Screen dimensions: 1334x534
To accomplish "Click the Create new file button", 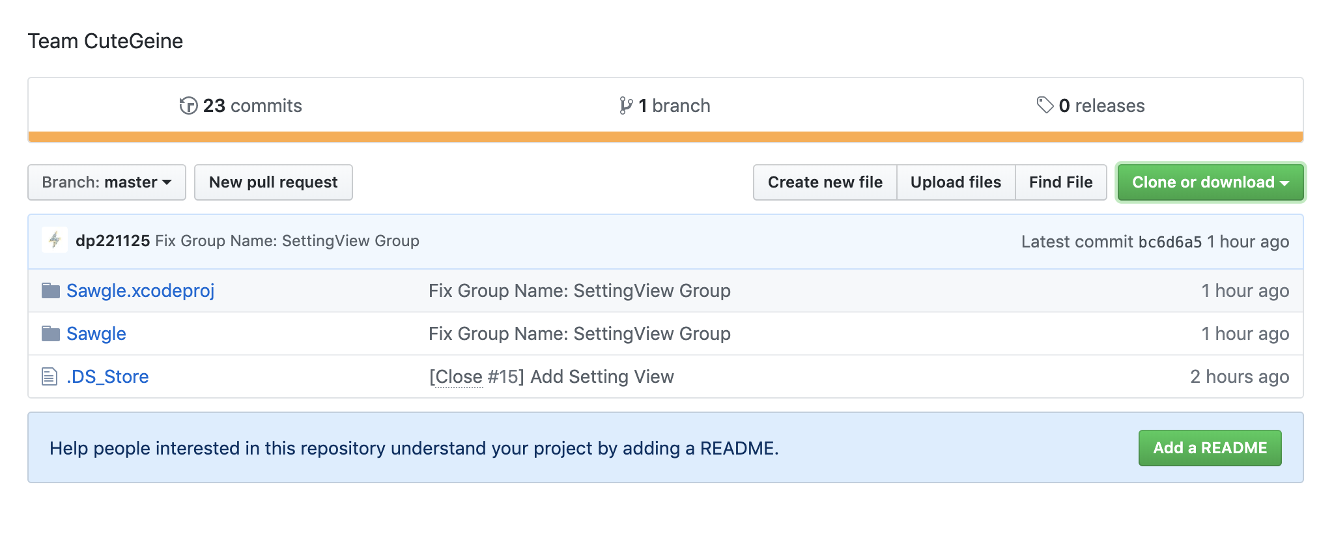I will pyautogui.click(x=825, y=182).
